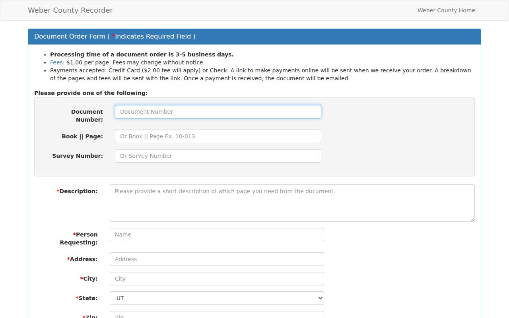Click the Zip input field
The height and width of the screenshot is (318, 509).
pos(217,315)
